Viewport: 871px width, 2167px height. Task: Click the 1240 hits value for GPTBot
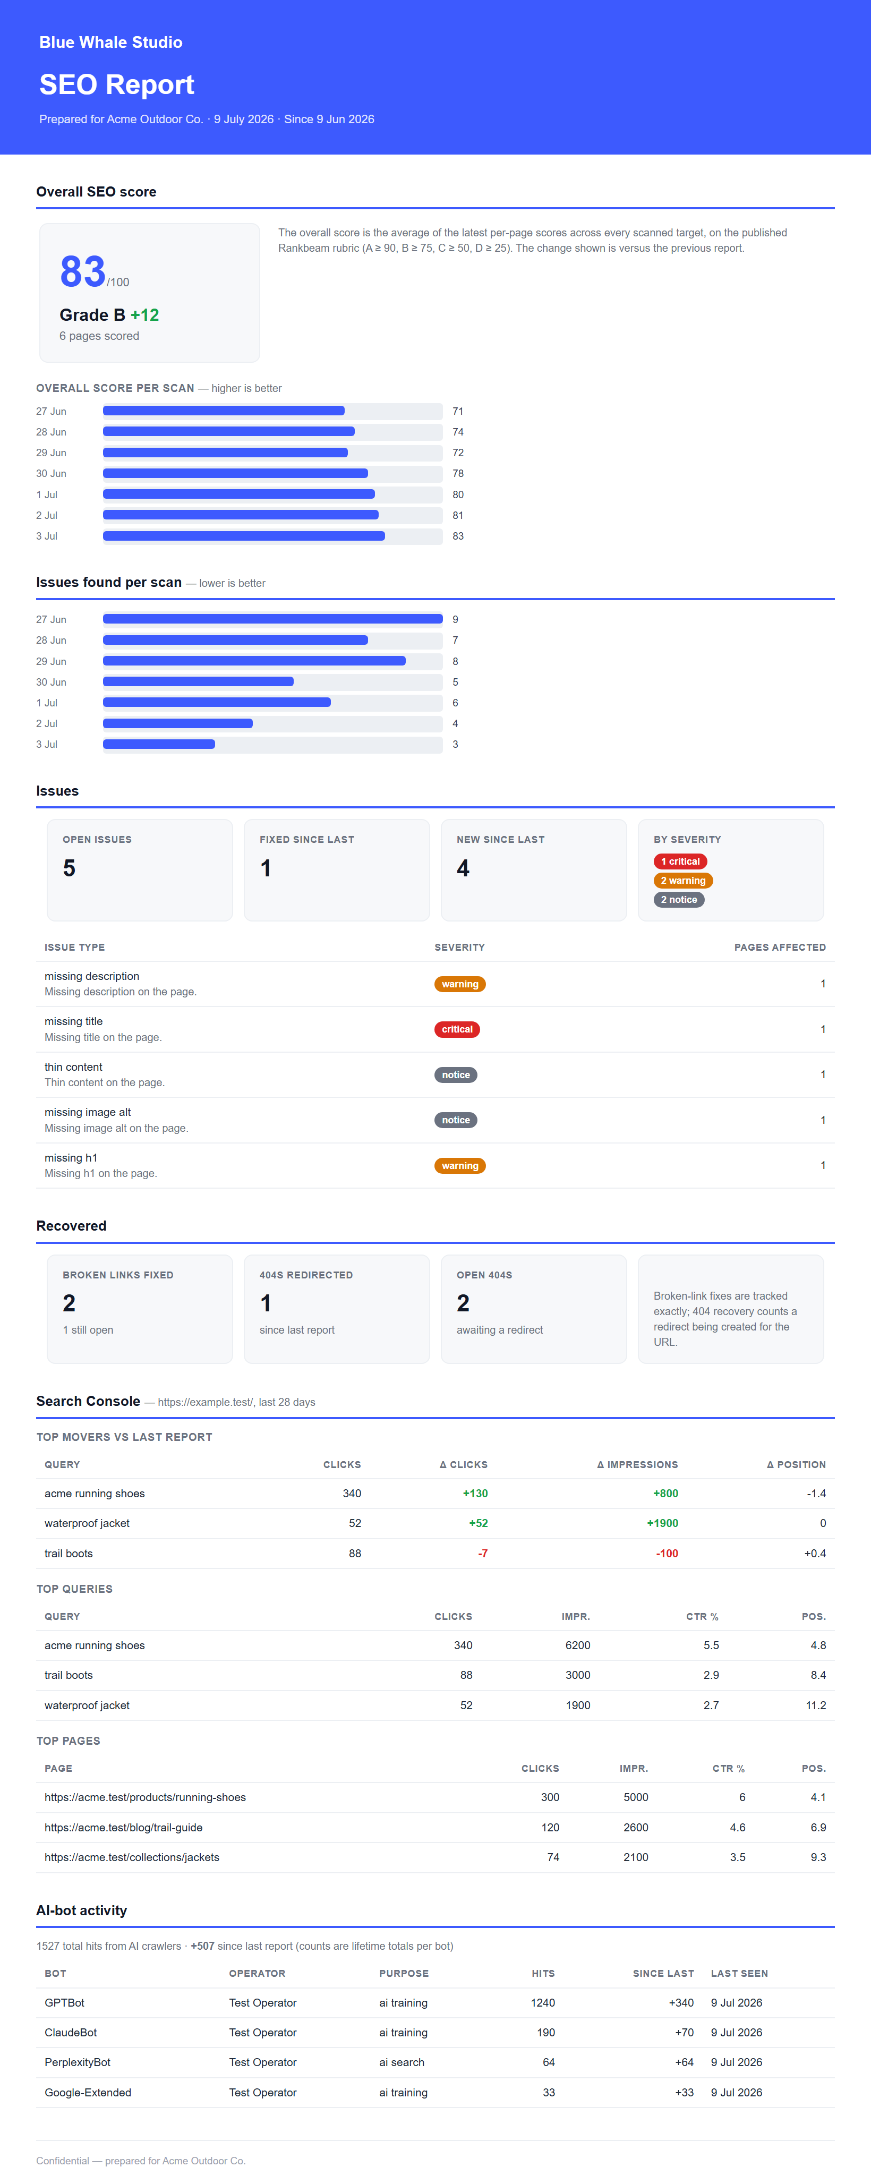click(543, 2003)
